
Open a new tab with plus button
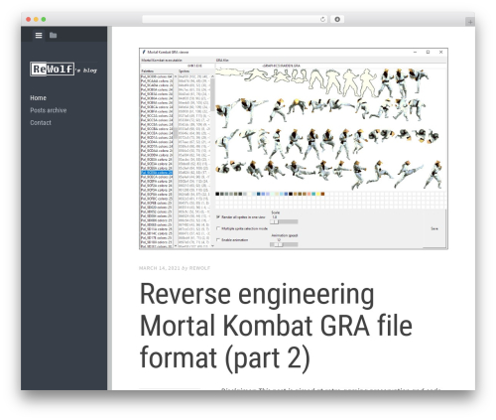[470, 22]
